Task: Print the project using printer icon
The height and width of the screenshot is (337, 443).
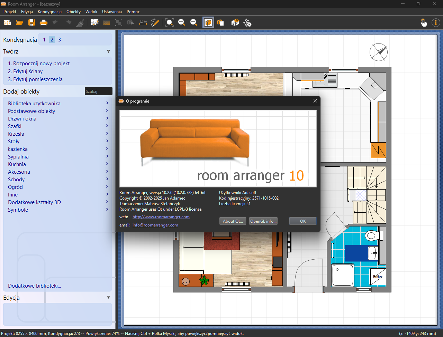Action: [x=44, y=23]
